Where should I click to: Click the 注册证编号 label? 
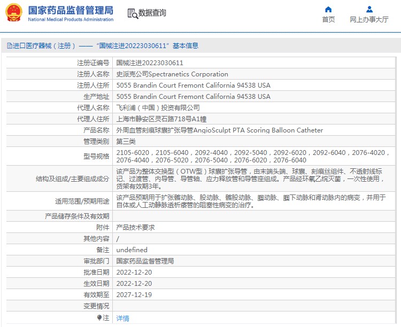pyautogui.click(x=93, y=63)
